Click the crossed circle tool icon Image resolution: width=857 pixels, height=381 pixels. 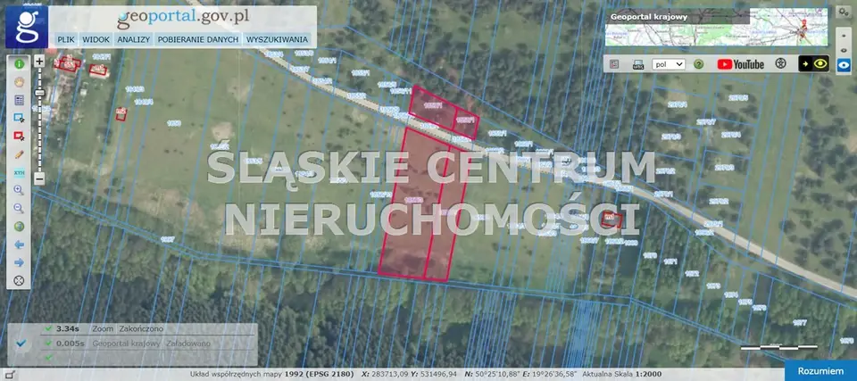[x=19, y=280]
